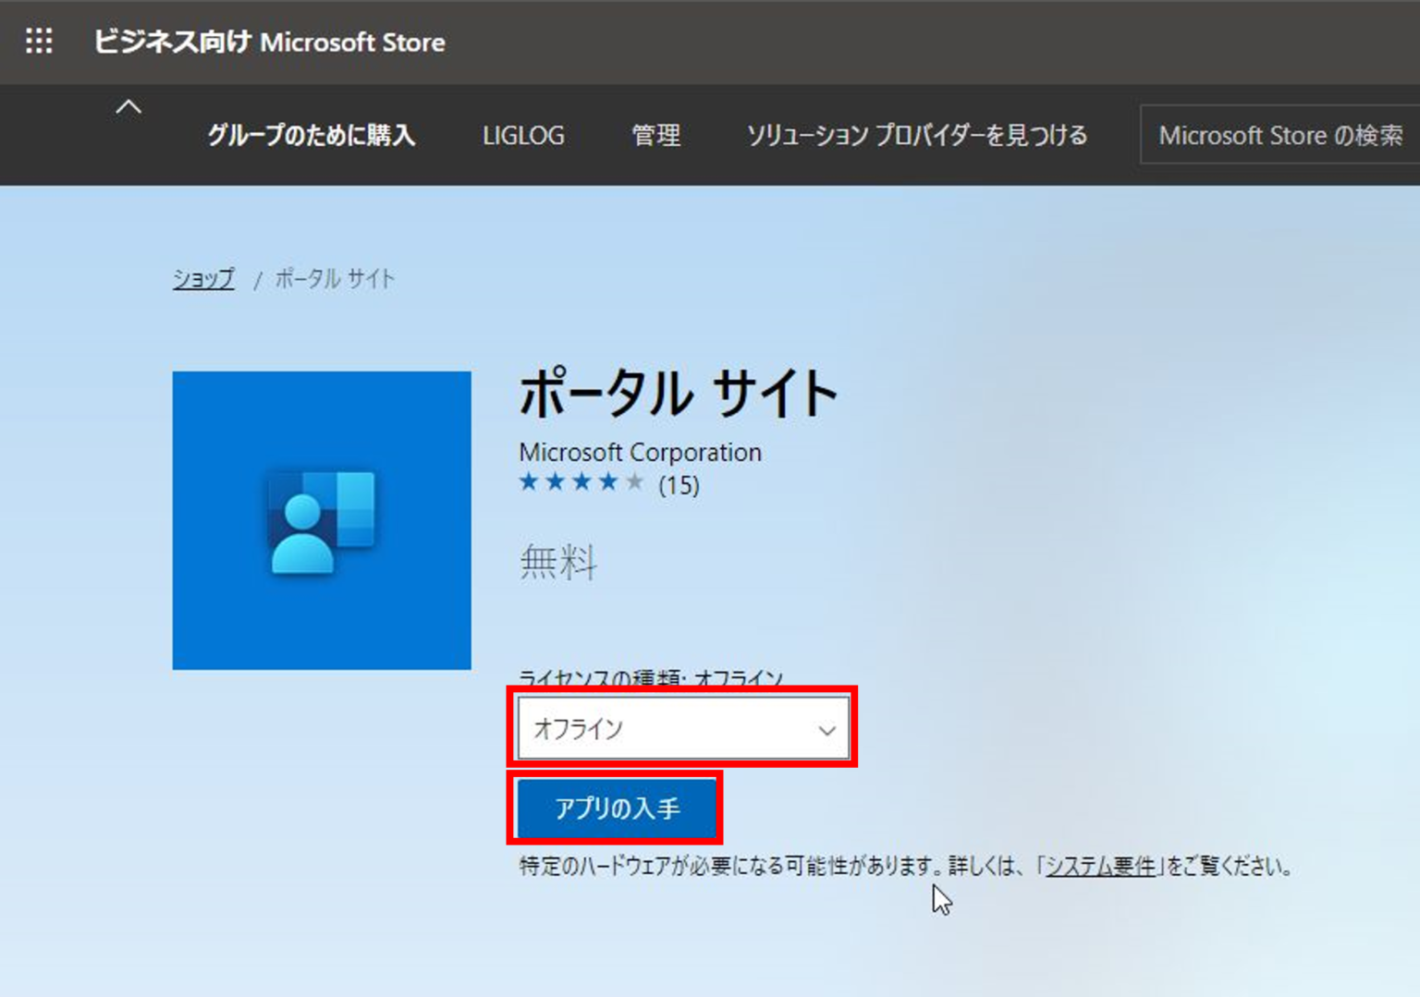Click the (15) ratings count
The image size is (1420, 997).
point(679,485)
